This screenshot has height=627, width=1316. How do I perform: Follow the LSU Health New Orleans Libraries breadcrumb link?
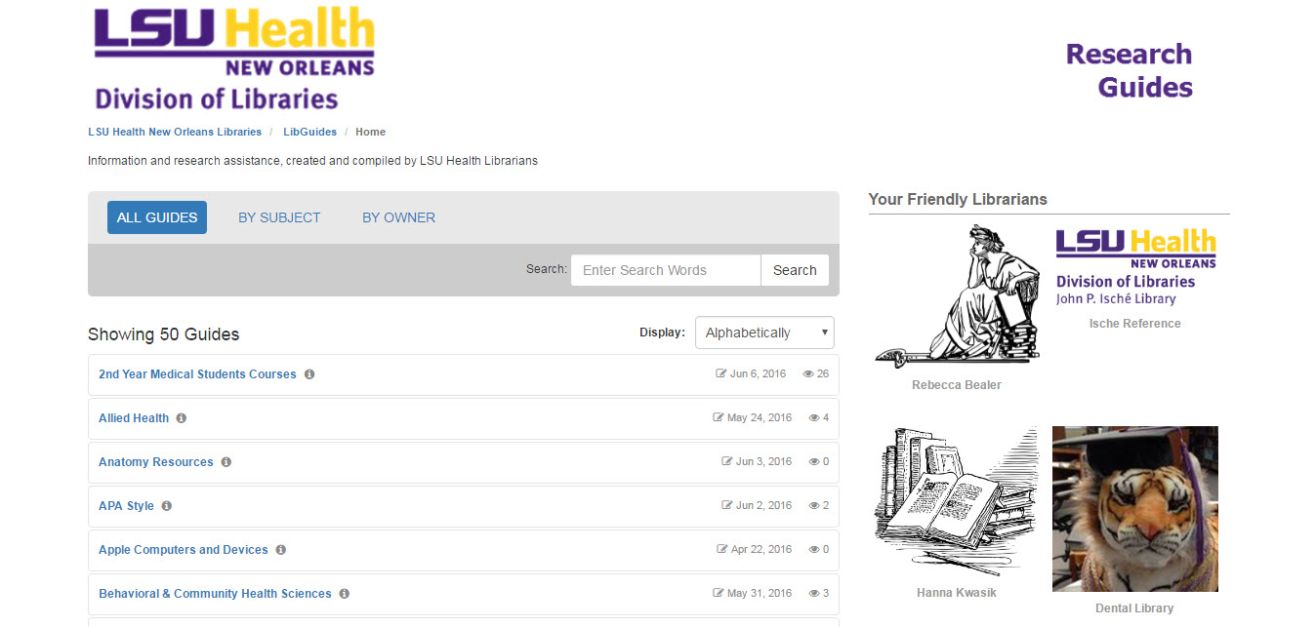pos(174,132)
